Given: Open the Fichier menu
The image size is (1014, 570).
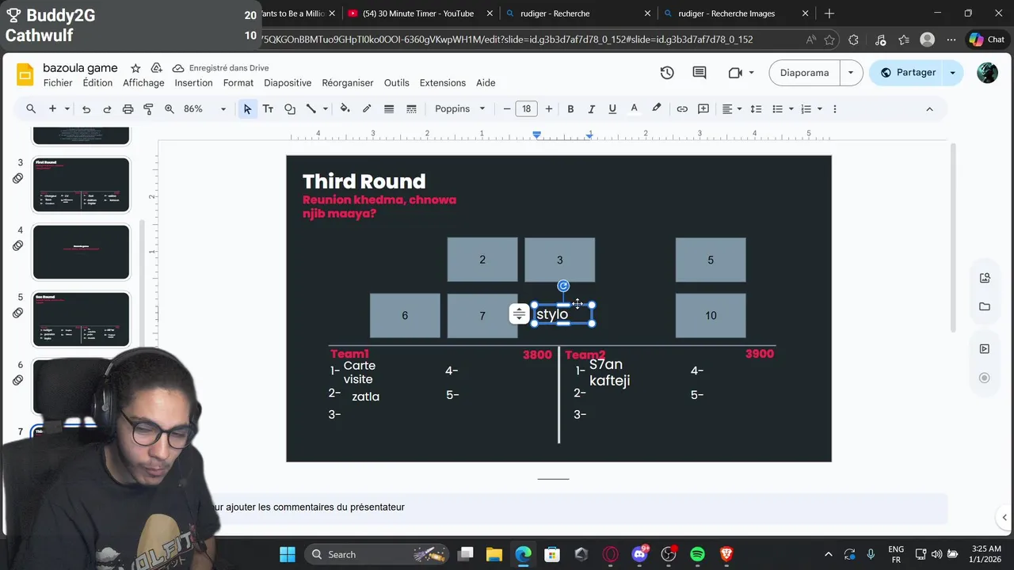Looking at the screenshot, I should (x=58, y=83).
